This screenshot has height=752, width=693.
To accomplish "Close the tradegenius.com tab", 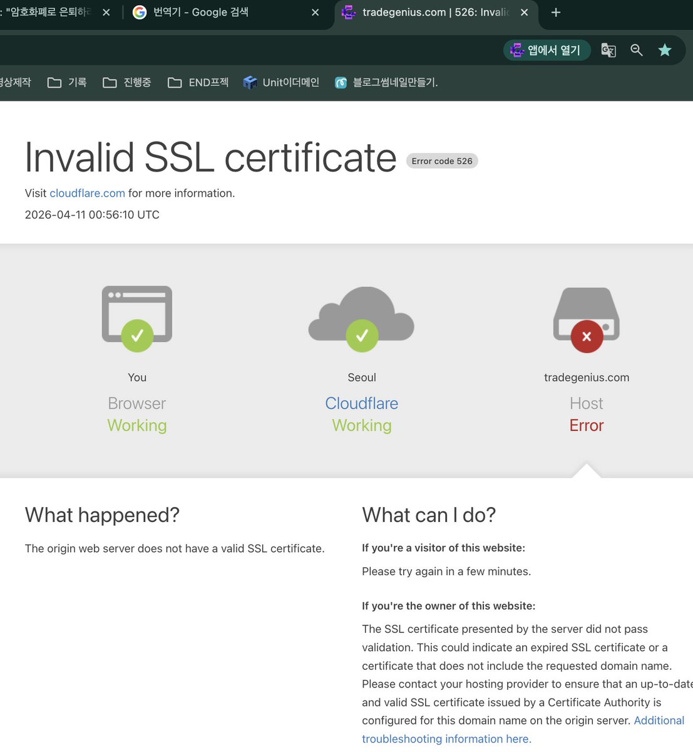I will coord(525,13).
